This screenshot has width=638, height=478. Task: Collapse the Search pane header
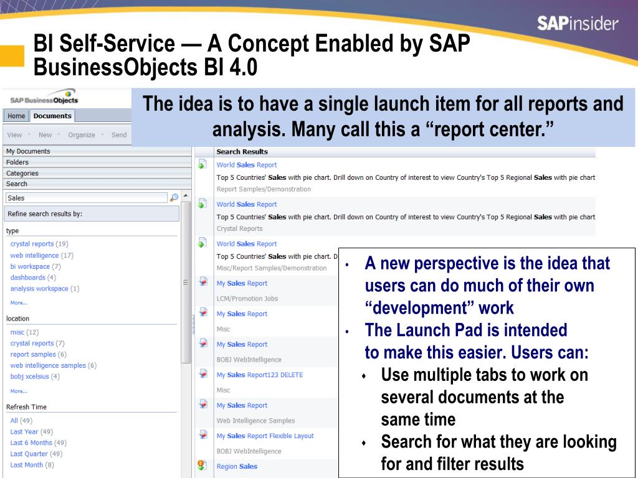(97, 184)
